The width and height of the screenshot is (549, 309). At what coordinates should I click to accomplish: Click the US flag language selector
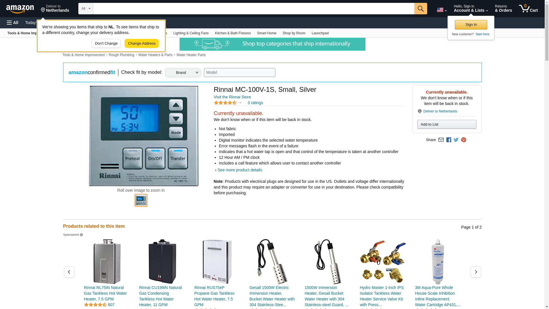(442, 10)
